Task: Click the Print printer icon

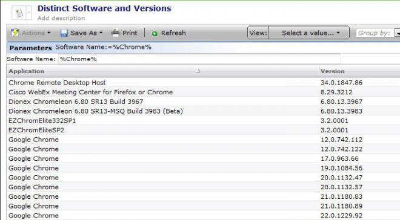Action: coord(115,33)
